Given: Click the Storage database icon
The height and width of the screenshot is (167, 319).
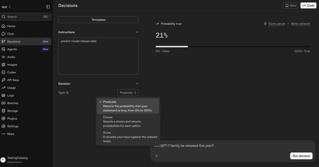Looking at the screenshot, I should click(x=3, y=111).
